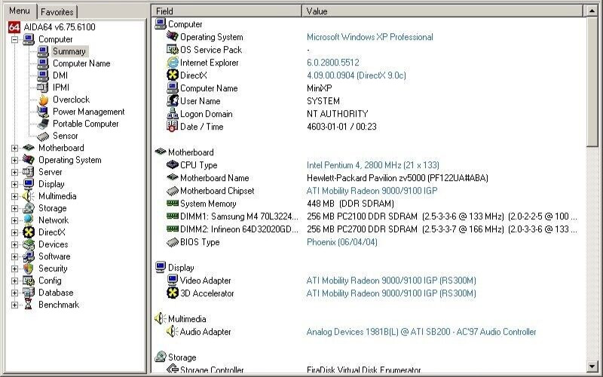603x377 pixels.
Task: Click the Audio Adapter speaker icon
Action: (x=172, y=331)
